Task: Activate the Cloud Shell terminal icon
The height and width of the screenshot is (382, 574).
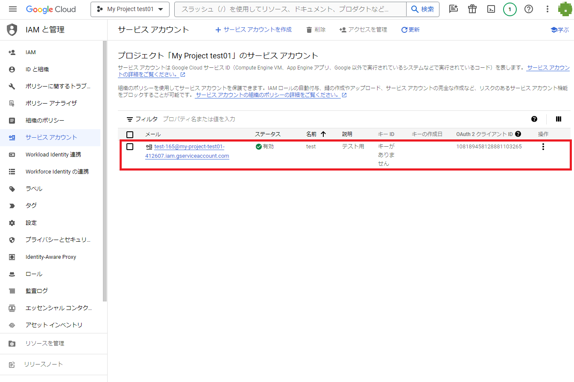Action: tap(491, 9)
